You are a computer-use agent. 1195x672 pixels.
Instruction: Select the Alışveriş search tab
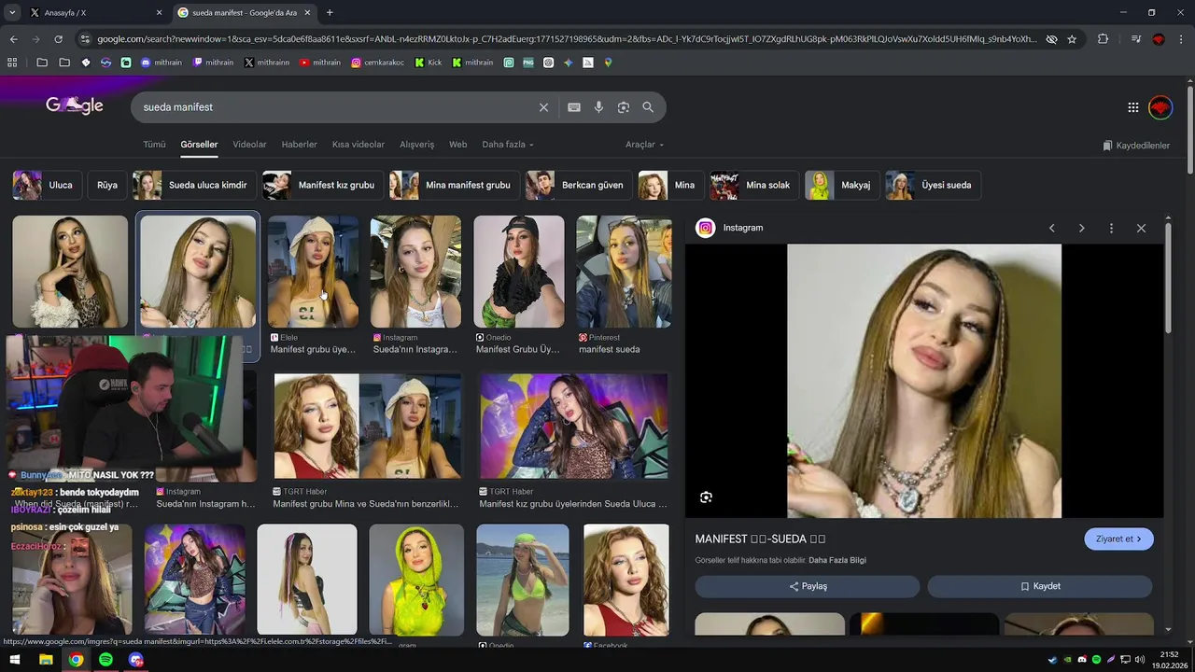click(417, 145)
